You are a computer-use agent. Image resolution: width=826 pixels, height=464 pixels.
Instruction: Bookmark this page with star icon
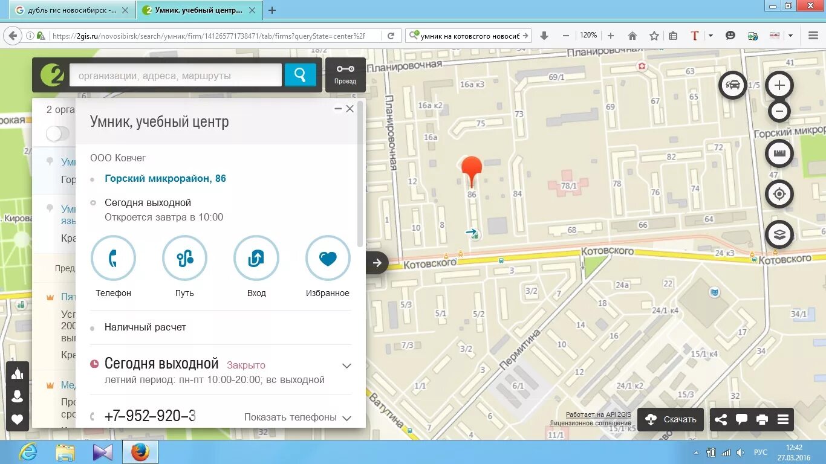click(654, 36)
